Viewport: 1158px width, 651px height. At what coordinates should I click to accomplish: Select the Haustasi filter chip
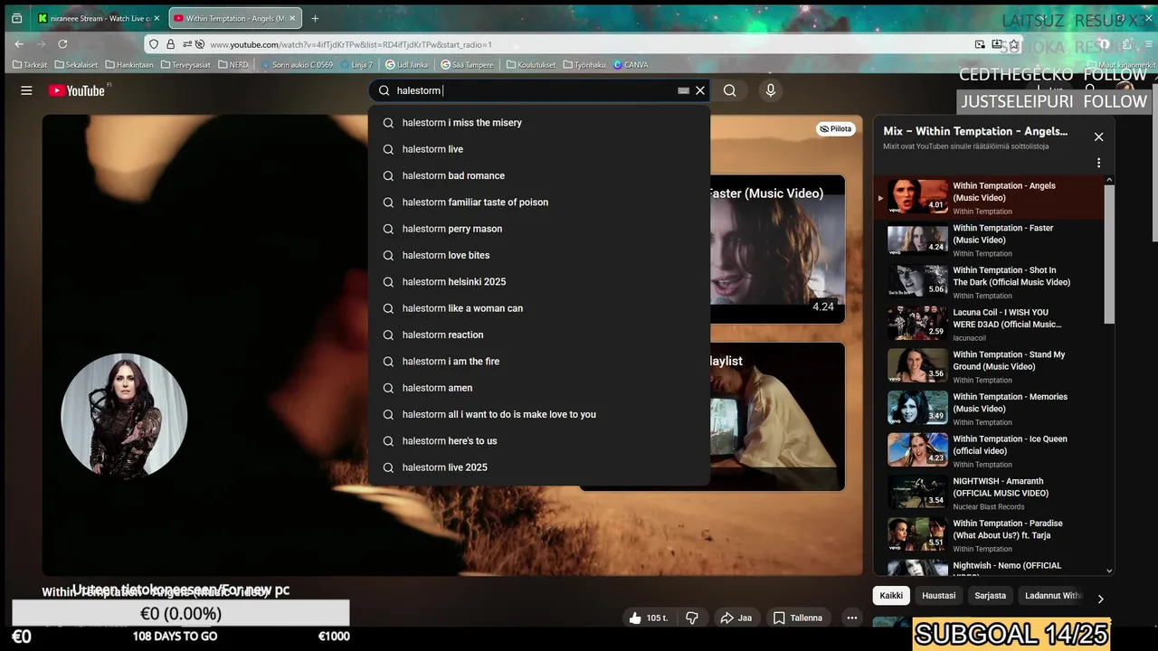pos(938,596)
